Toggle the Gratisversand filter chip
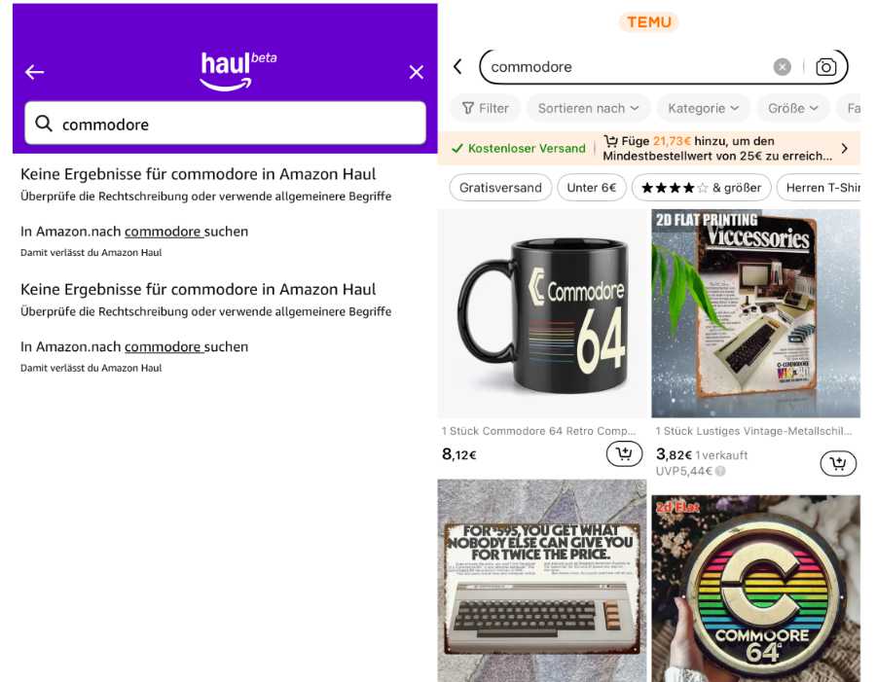 click(x=500, y=188)
